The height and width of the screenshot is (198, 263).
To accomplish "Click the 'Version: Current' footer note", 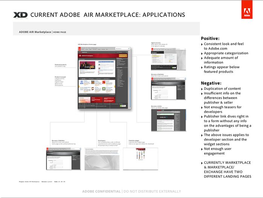I will (x=47, y=182).
